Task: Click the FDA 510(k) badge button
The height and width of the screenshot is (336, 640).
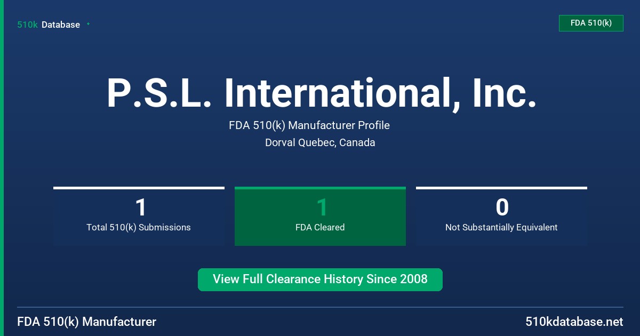Action: pyautogui.click(x=591, y=23)
